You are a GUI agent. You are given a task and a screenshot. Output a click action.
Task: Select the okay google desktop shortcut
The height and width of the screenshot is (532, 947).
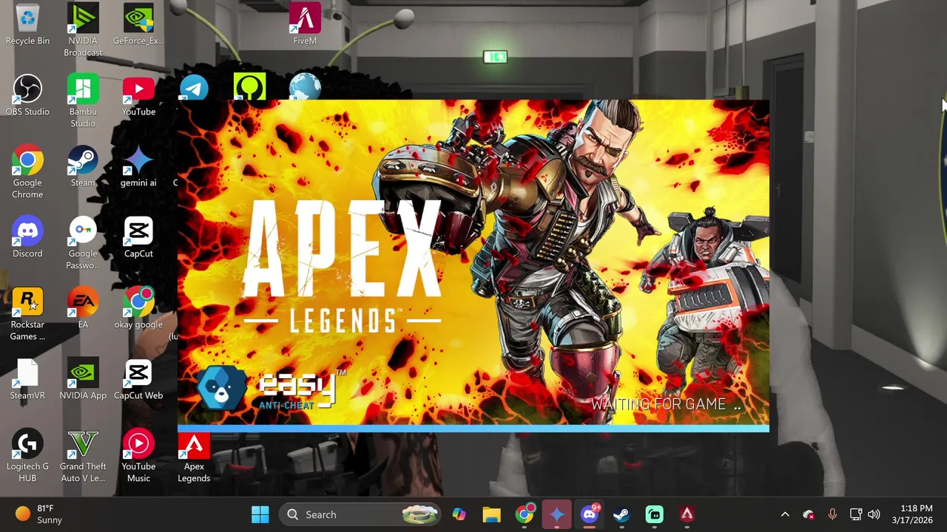point(138,309)
